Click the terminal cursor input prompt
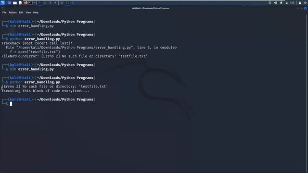Image resolution: width=308 pixels, height=173 pixels. click(11, 104)
